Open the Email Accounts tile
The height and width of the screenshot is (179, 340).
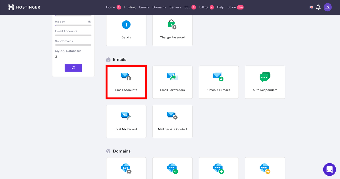pos(126,82)
